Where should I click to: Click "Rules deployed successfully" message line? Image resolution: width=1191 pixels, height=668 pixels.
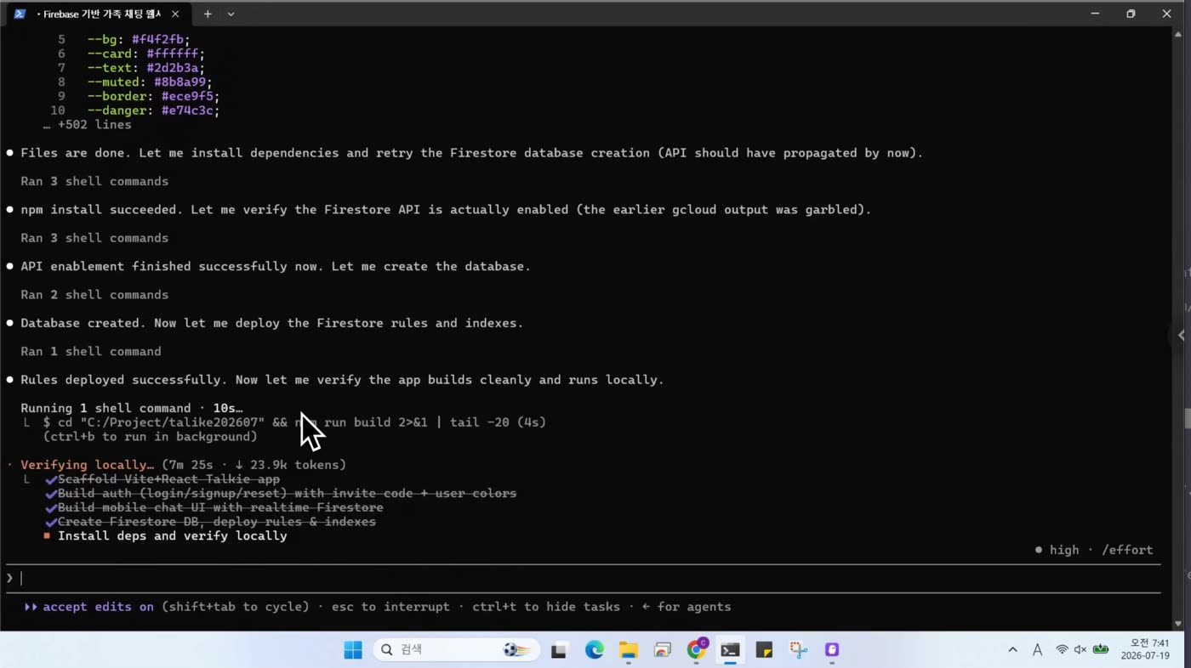coord(342,380)
